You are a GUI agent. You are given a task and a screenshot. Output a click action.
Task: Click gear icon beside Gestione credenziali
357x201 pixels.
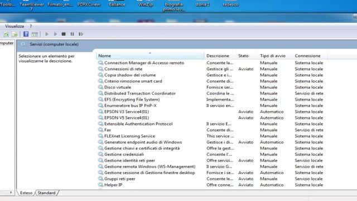tap(100, 154)
